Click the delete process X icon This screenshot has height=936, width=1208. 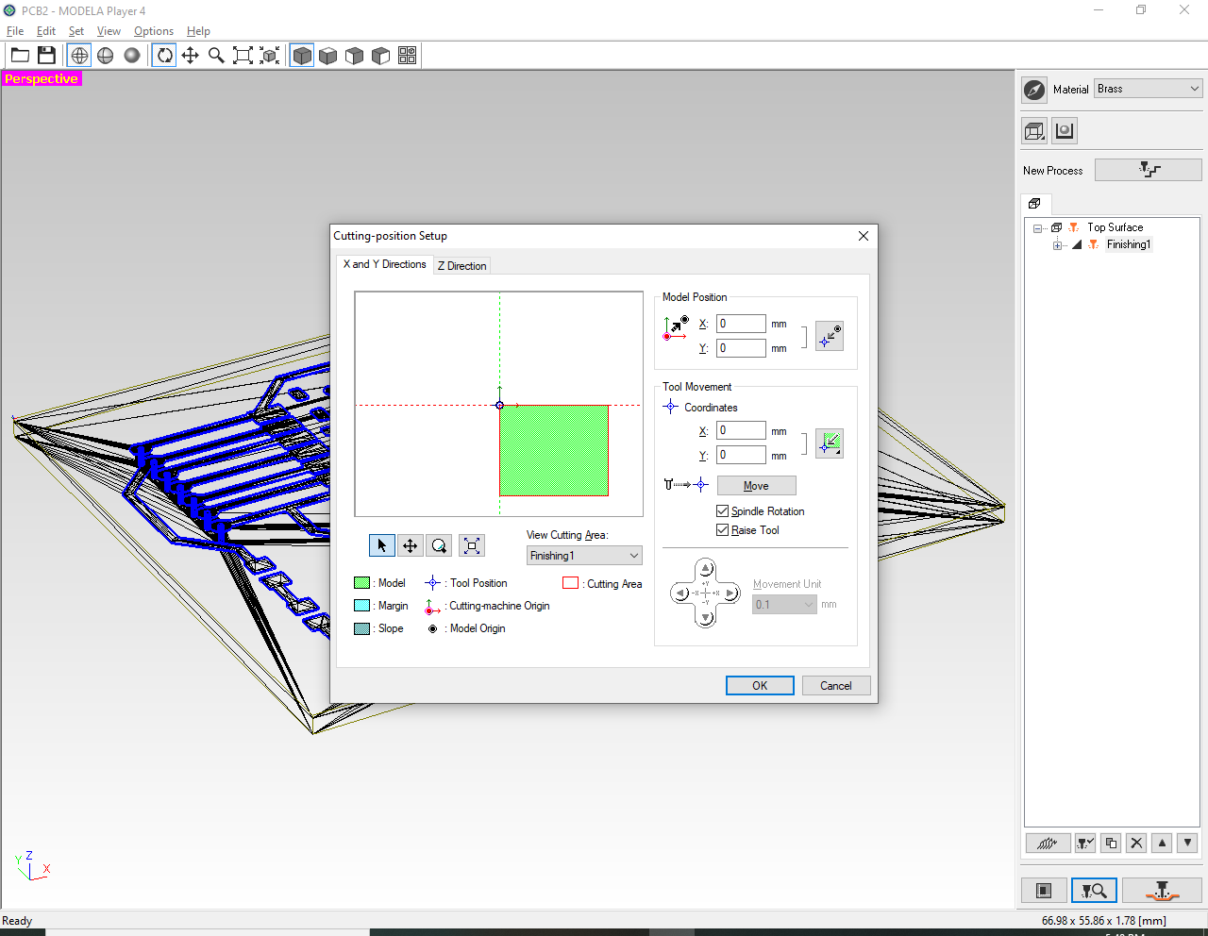[1136, 844]
